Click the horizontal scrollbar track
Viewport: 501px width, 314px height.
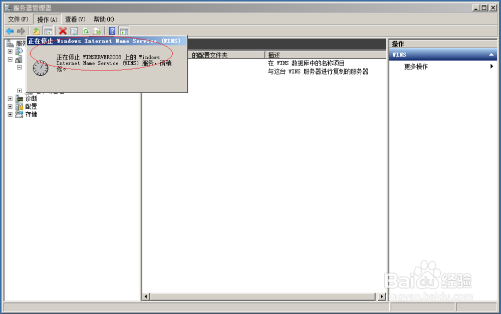(x=264, y=296)
